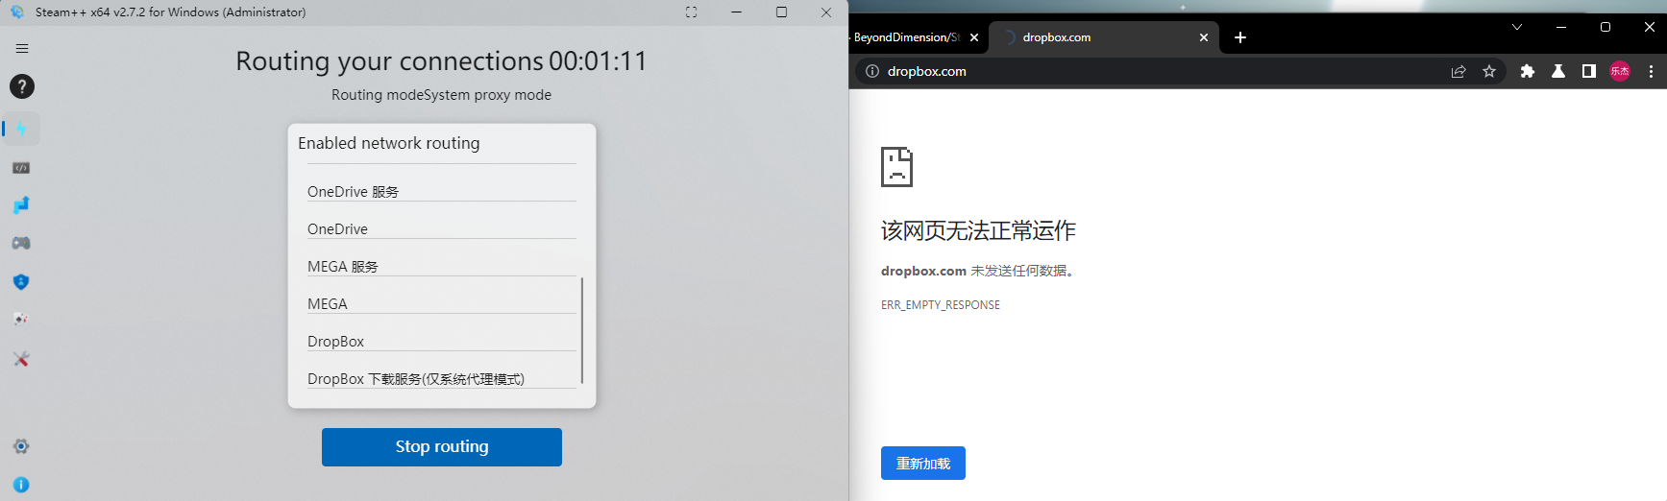Minimize the Chrome browser window
This screenshot has width=1667, height=501.
click(1561, 27)
